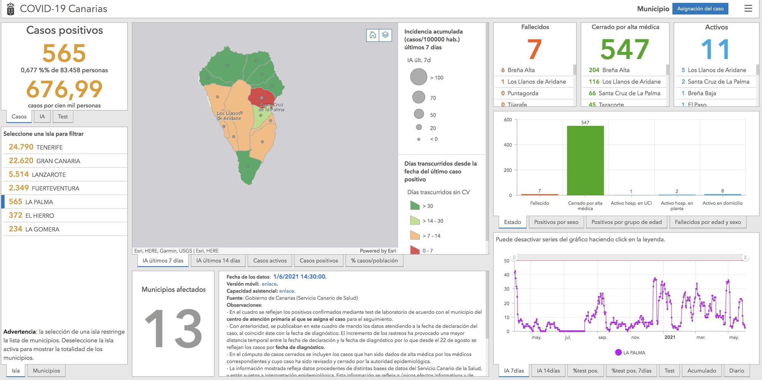Click the green Cerrado por alta médica bar
762x380 pixels.
point(585,160)
